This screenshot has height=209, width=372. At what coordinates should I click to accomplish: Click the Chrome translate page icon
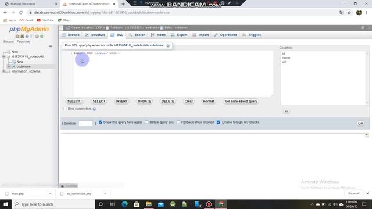341,13
